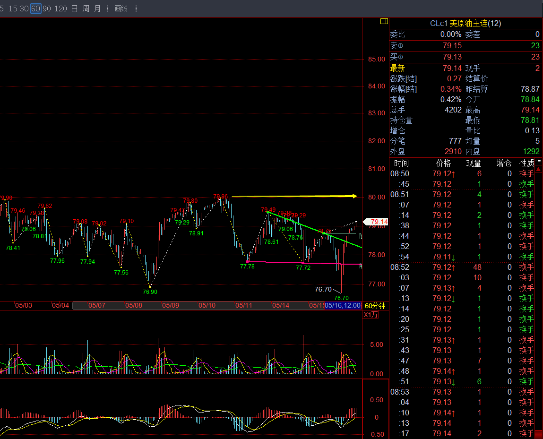This screenshot has width=543, height=439.
Task: Switch to the 日 daily chart
Action: click(74, 9)
